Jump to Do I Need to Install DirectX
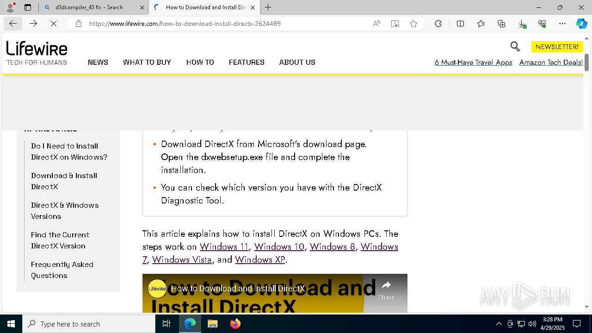This screenshot has height=333, width=592. pyautogui.click(x=69, y=151)
